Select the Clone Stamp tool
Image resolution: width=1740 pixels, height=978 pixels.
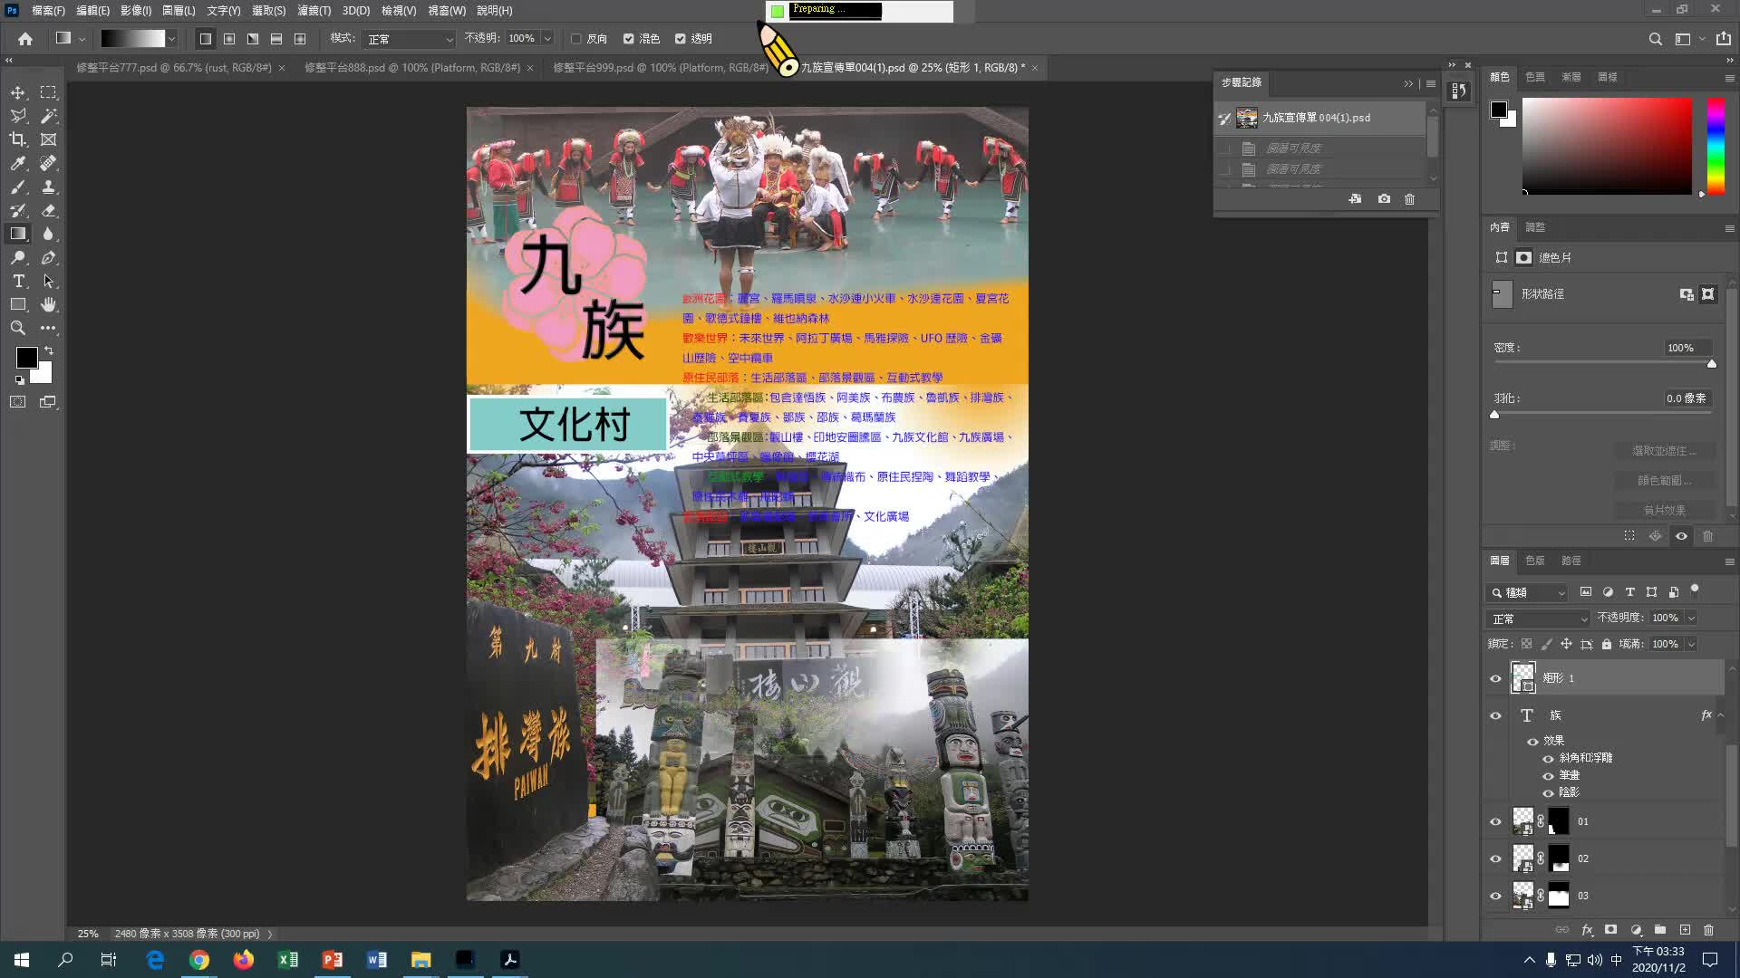point(48,187)
